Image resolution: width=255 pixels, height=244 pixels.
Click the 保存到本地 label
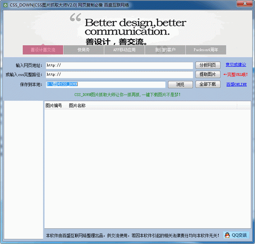(x=31, y=85)
